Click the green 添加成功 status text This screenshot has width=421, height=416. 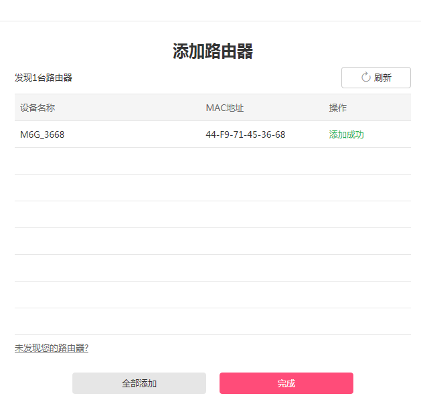point(347,134)
